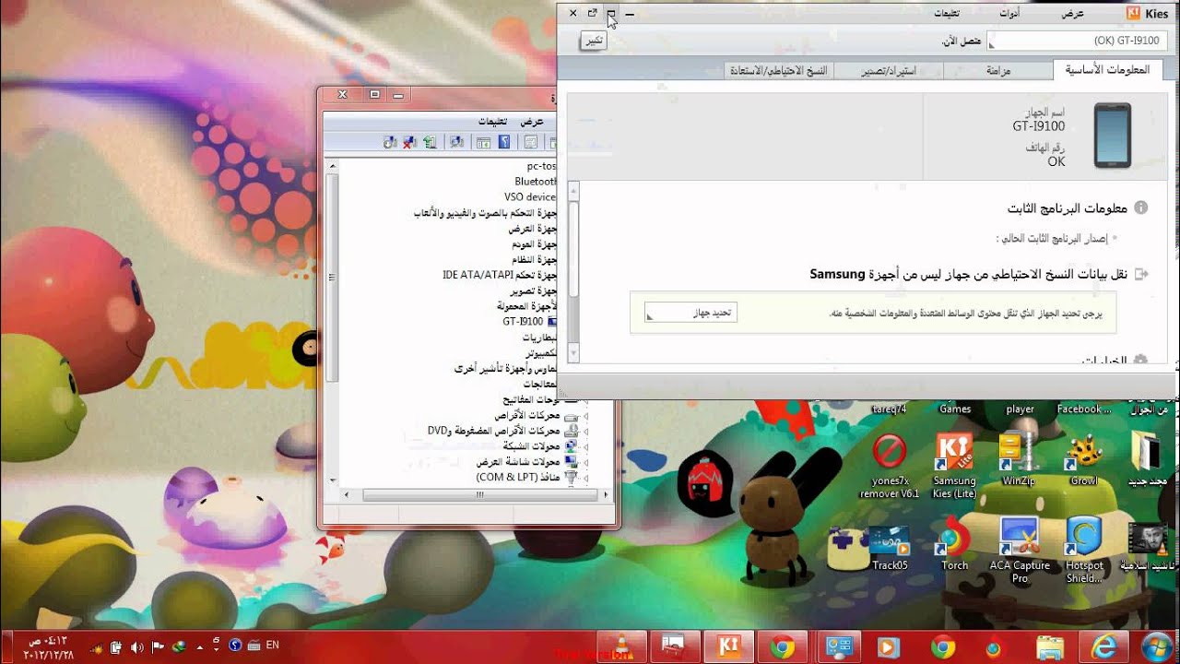Image resolution: width=1180 pixels, height=664 pixels.
Task: Open the مجلد جديد folder on desktop
Action: [1147, 459]
